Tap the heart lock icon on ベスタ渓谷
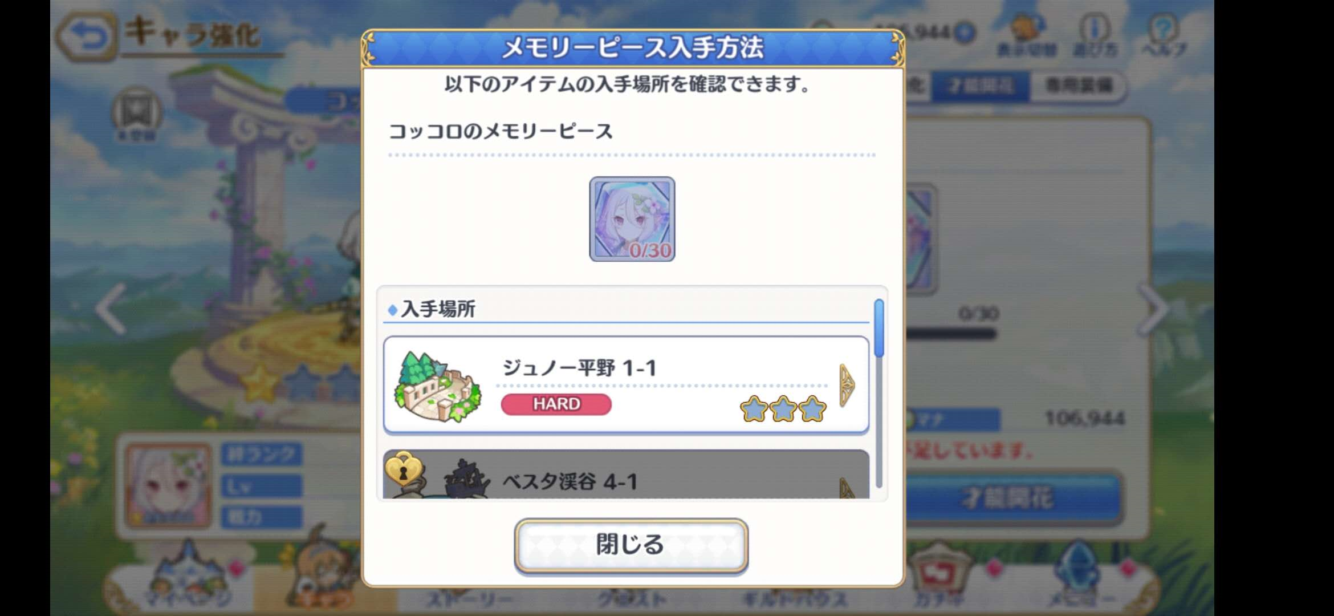The height and width of the screenshot is (616, 1334). tap(404, 468)
